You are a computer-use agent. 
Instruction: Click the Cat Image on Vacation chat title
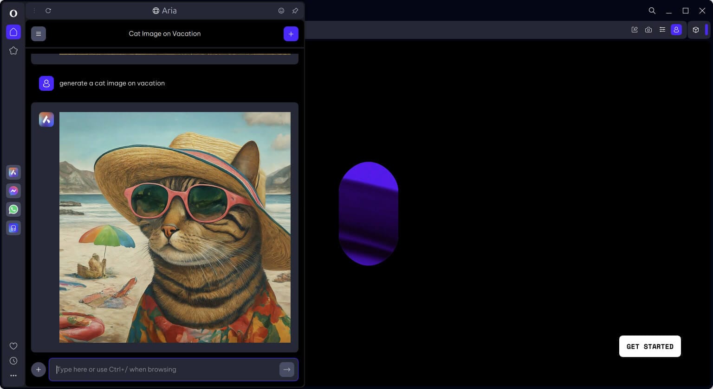click(x=165, y=33)
